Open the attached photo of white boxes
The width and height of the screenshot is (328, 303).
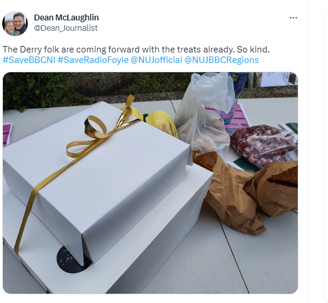tap(150, 183)
